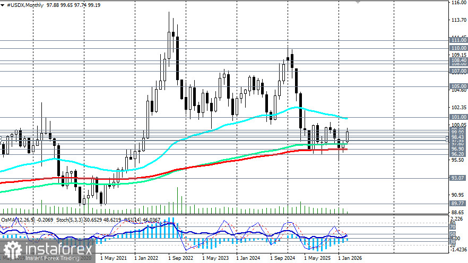Select the 111.00 level price tag
The width and height of the screenshot is (468, 263).
[458, 40]
